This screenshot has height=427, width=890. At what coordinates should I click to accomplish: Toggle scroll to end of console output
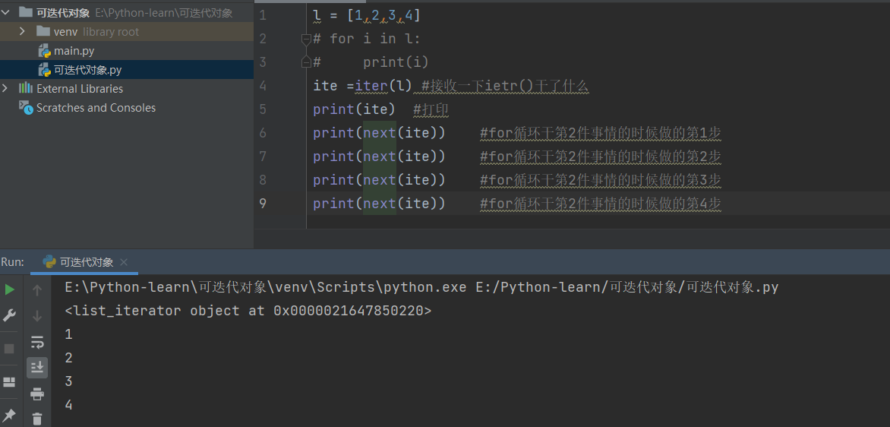click(x=36, y=368)
